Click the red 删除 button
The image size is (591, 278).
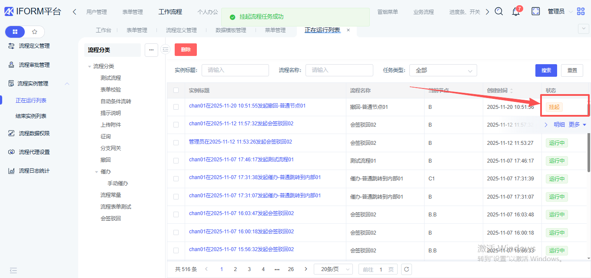coord(186,49)
